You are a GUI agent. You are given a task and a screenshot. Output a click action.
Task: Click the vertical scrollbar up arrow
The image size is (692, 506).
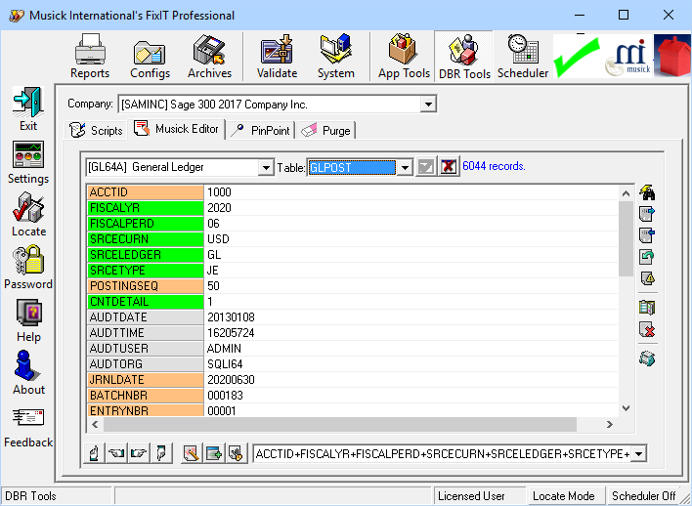tap(626, 193)
